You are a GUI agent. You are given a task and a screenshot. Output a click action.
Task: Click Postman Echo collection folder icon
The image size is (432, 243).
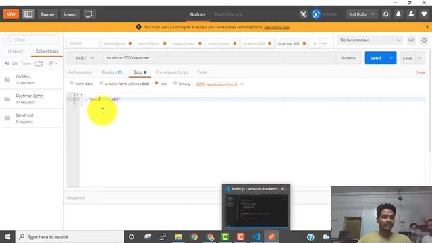(7, 99)
